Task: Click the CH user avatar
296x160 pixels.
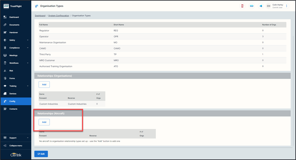Action: (x=268, y=6)
